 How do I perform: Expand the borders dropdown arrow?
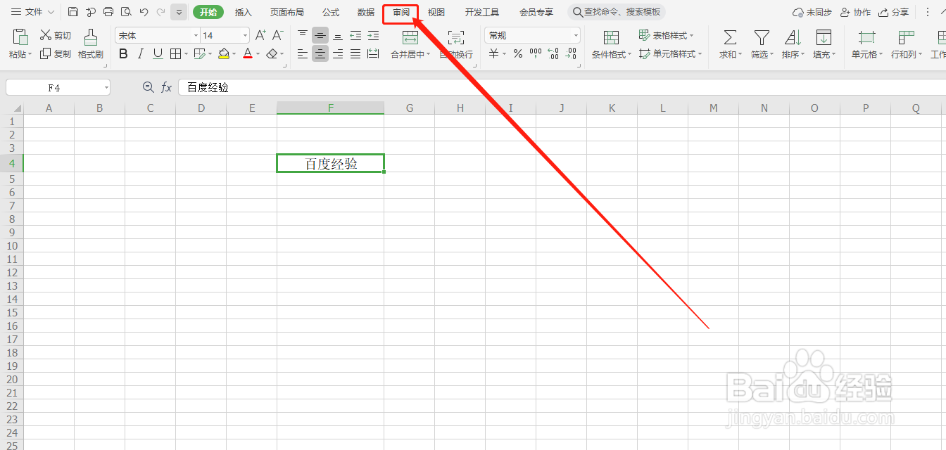coord(184,53)
